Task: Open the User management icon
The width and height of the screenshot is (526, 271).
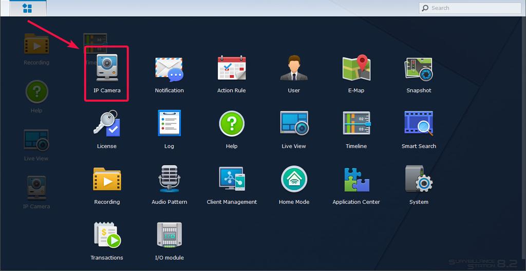Action: point(294,68)
